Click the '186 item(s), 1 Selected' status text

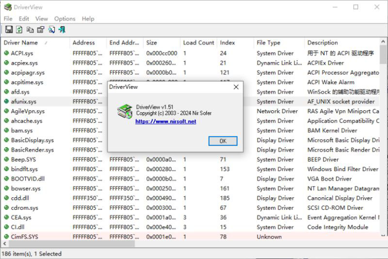pyautogui.click(x=32, y=254)
